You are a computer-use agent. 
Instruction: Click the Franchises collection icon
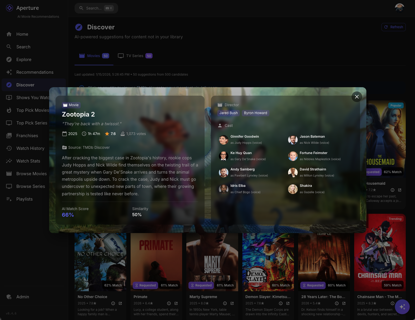click(x=9, y=136)
